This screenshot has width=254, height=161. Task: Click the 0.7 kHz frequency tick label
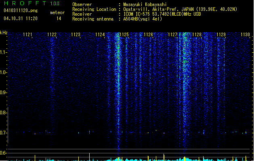coord(3,133)
